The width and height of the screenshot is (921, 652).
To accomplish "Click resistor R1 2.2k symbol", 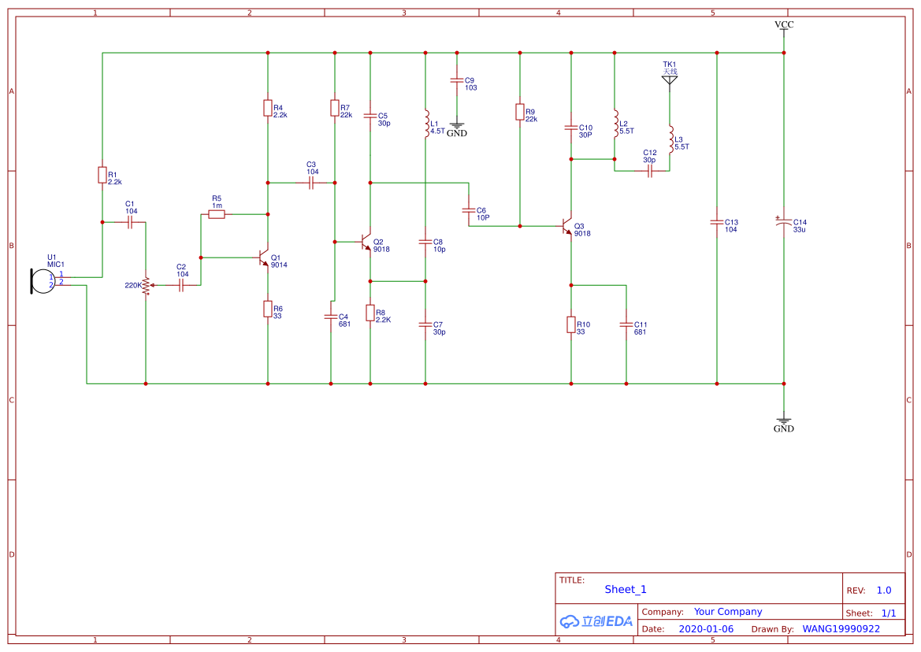I will coord(102,175).
